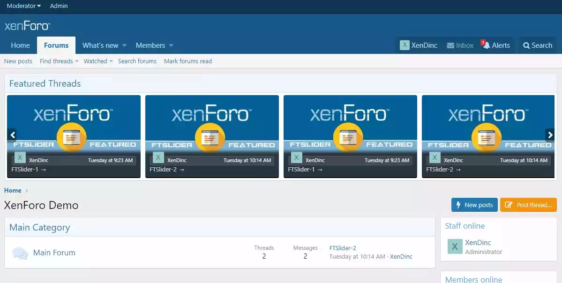562x283 pixels.
Task: Click the Main Forum speech bubble icon
Action: [x=20, y=253]
